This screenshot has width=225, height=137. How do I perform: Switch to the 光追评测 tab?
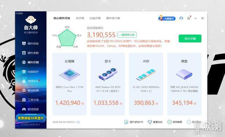(95, 18)
